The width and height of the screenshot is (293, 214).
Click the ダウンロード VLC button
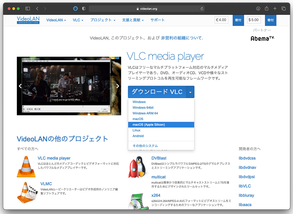click(157, 92)
